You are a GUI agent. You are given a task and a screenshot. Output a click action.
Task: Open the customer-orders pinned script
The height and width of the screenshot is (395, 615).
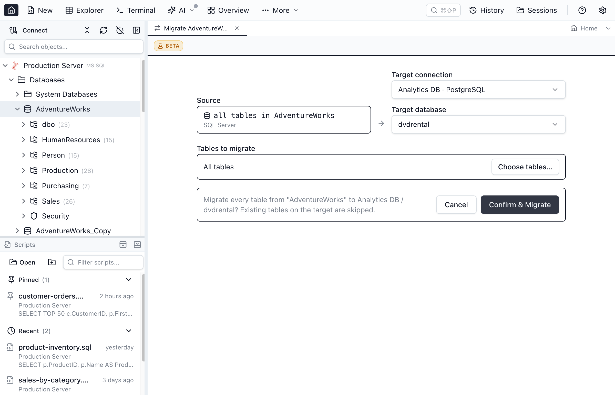[70, 304]
